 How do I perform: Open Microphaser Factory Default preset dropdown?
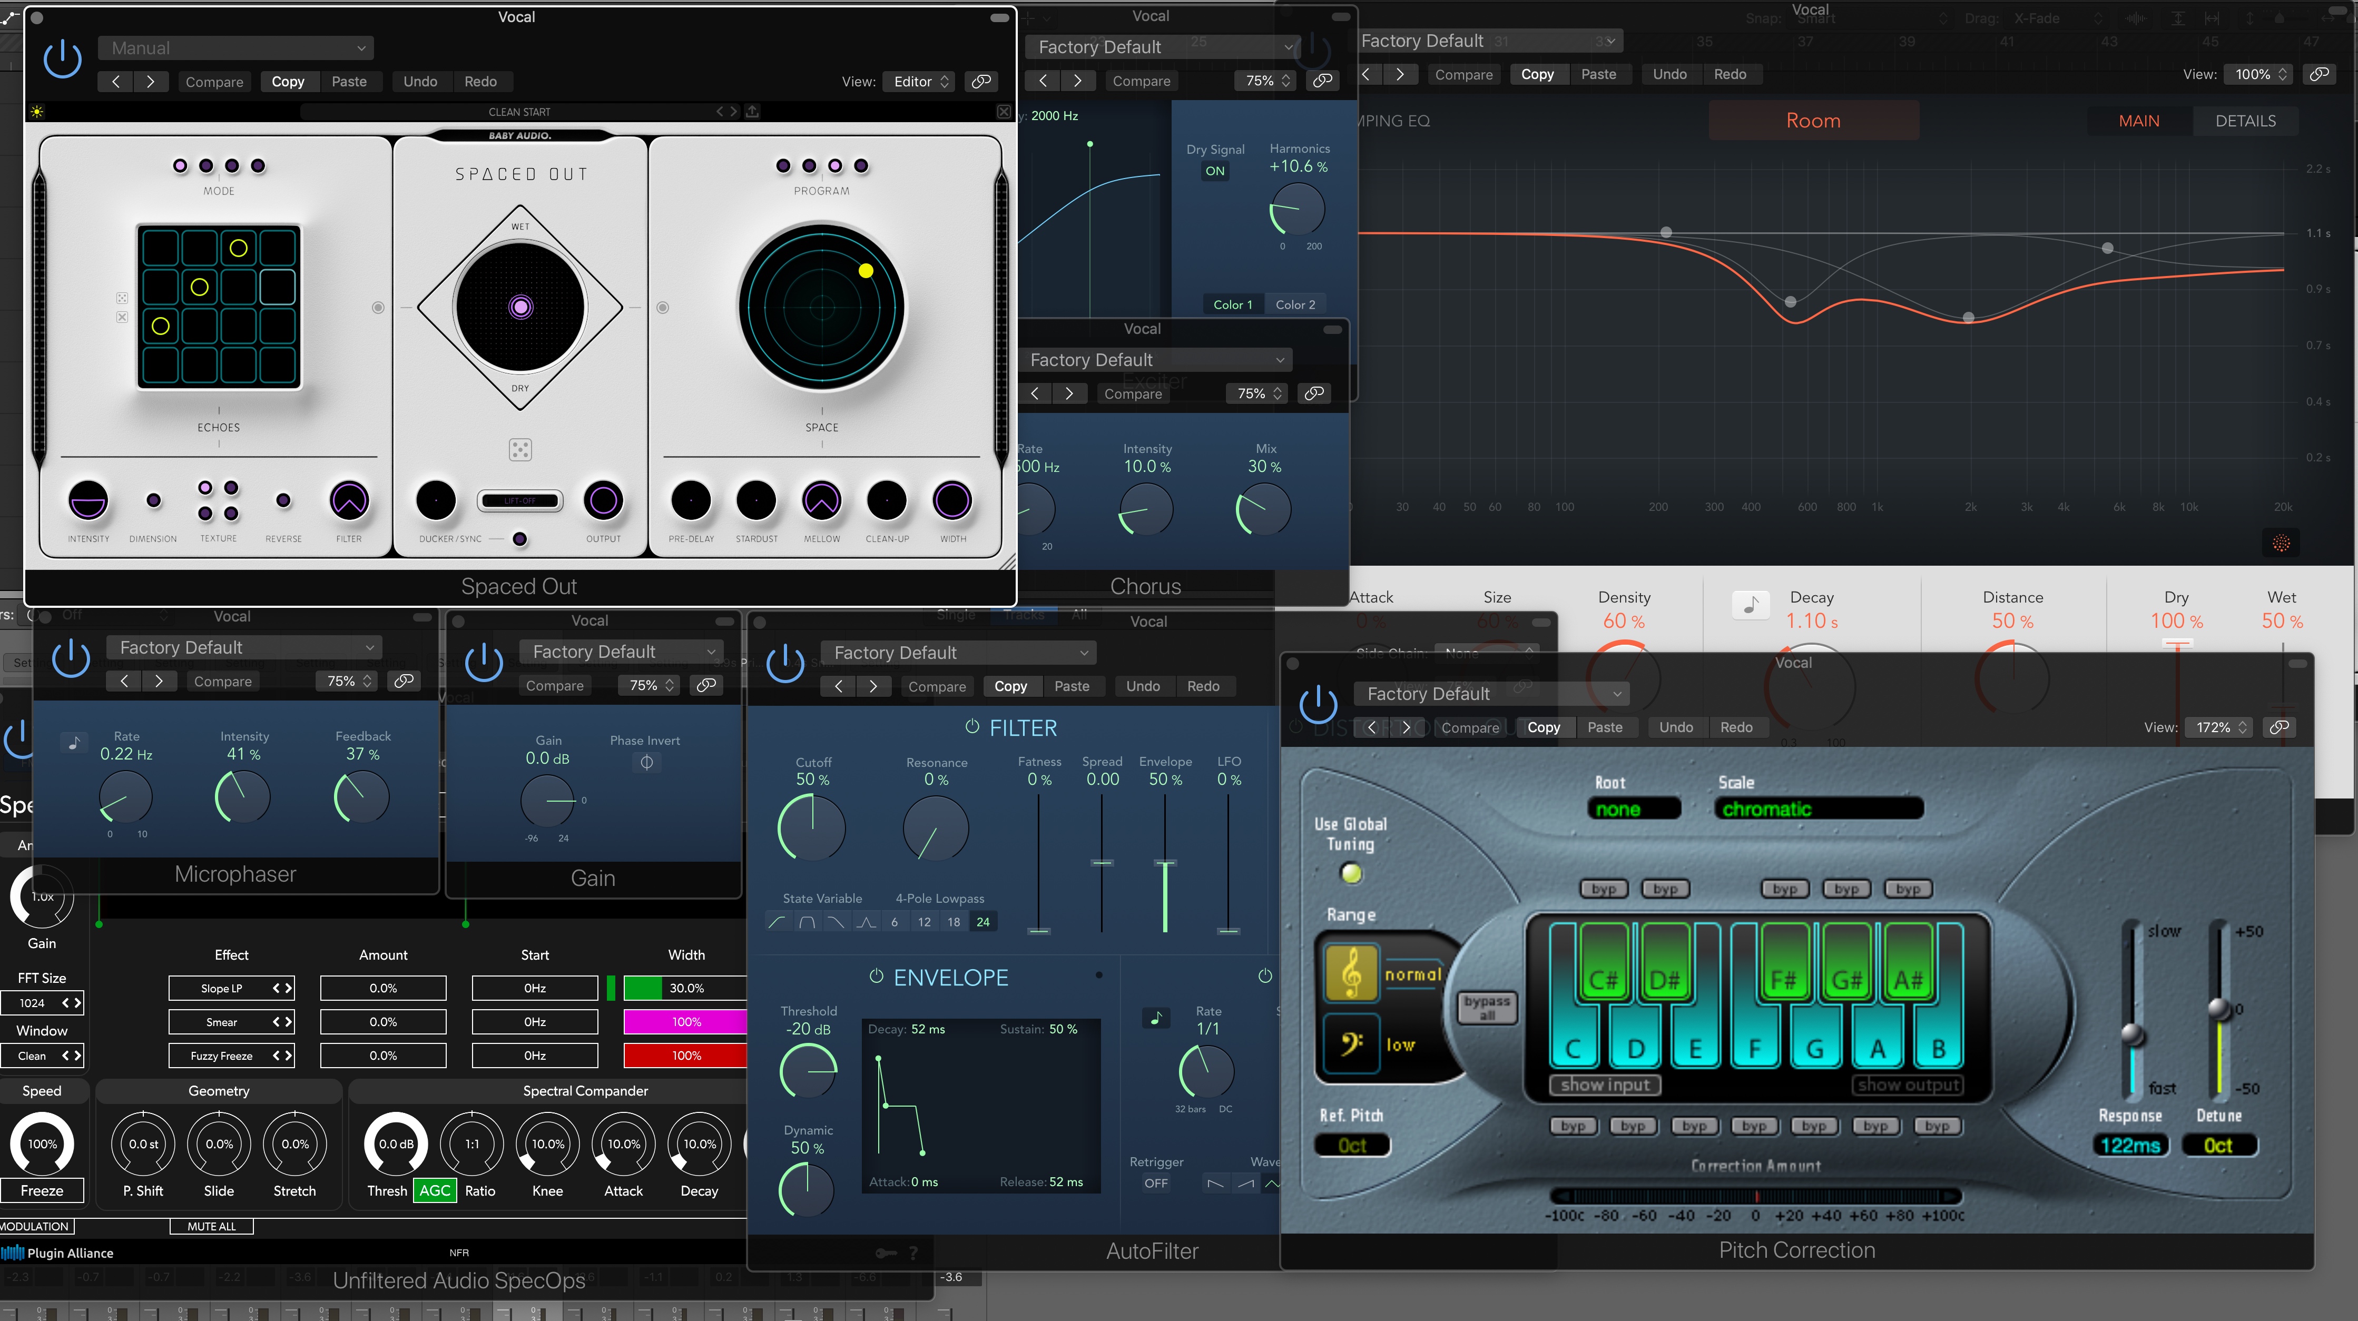click(x=243, y=647)
